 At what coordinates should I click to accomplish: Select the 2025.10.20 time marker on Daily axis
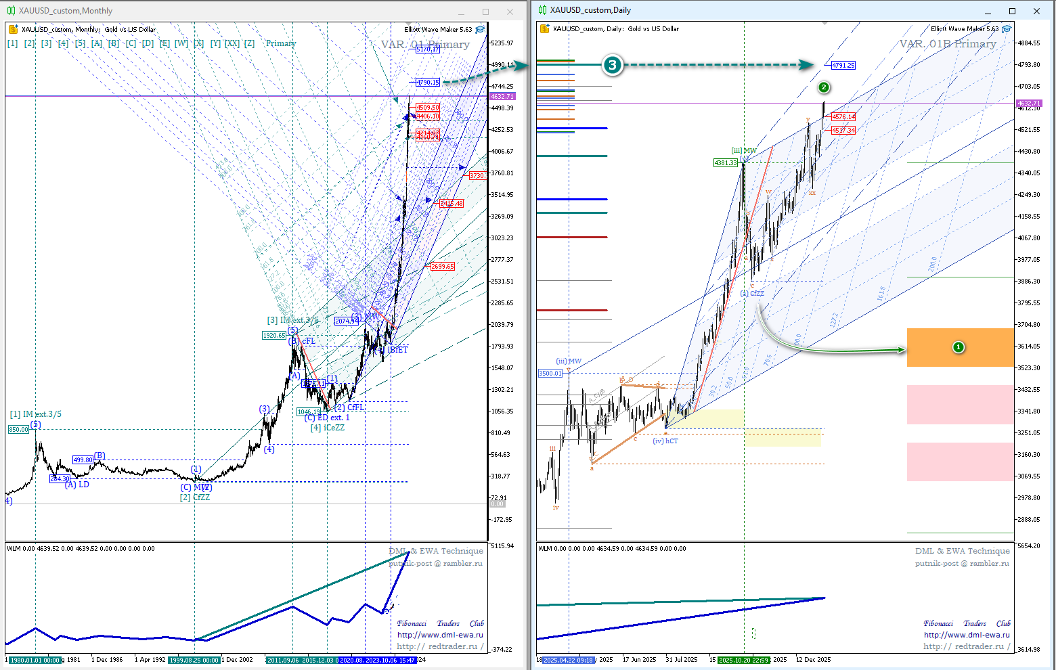[x=744, y=660]
